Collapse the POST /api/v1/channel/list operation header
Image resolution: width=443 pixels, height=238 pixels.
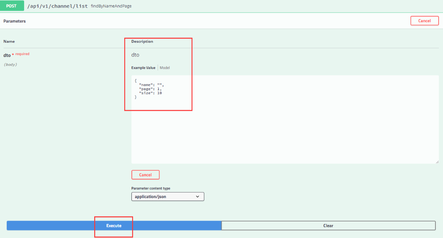coord(222,6)
